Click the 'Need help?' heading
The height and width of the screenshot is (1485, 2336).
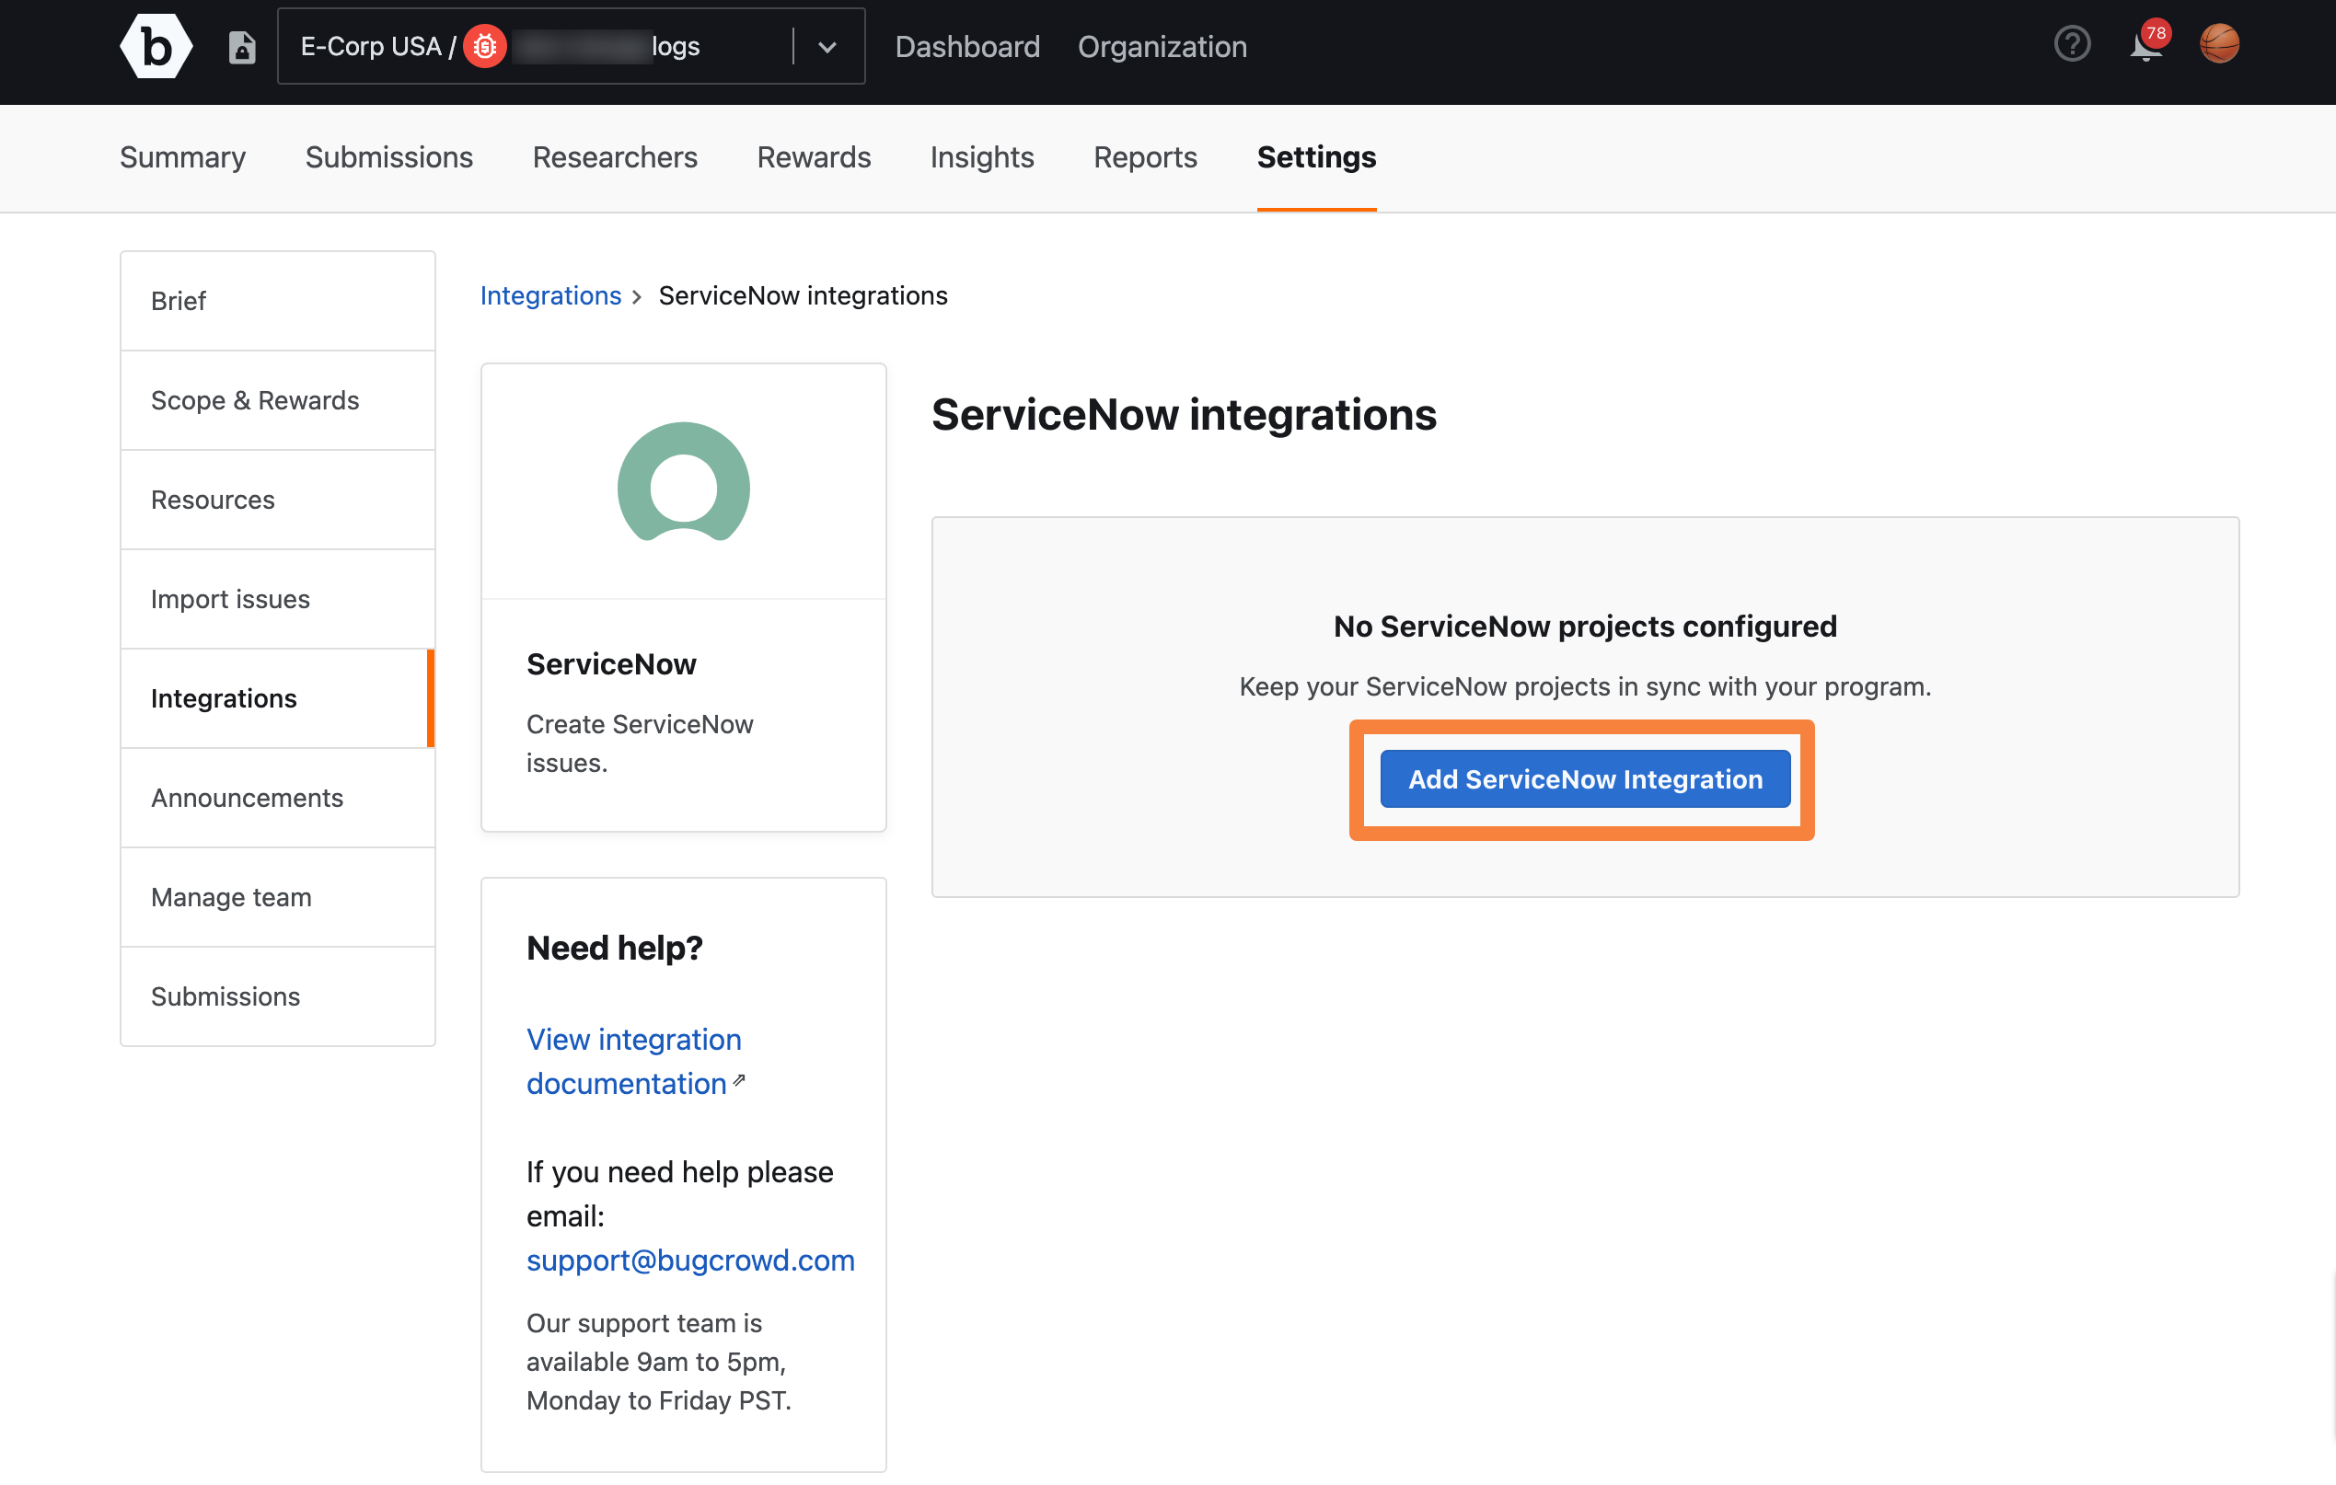pyautogui.click(x=614, y=948)
